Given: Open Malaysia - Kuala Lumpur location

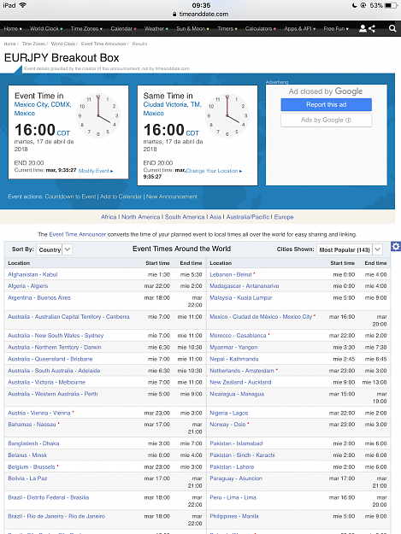Looking at the screenshot, I should (x=241, y=297).
